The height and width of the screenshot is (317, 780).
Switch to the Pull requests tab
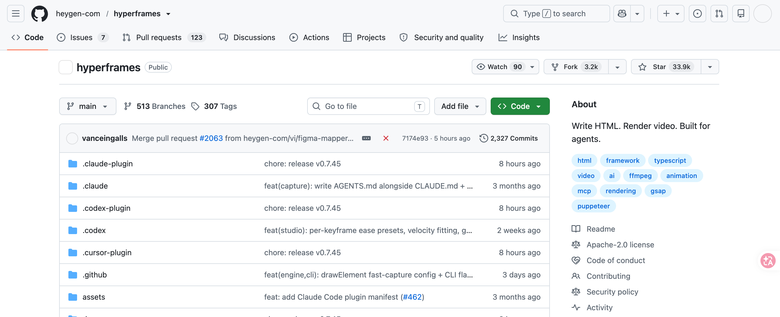pos(164,37)
